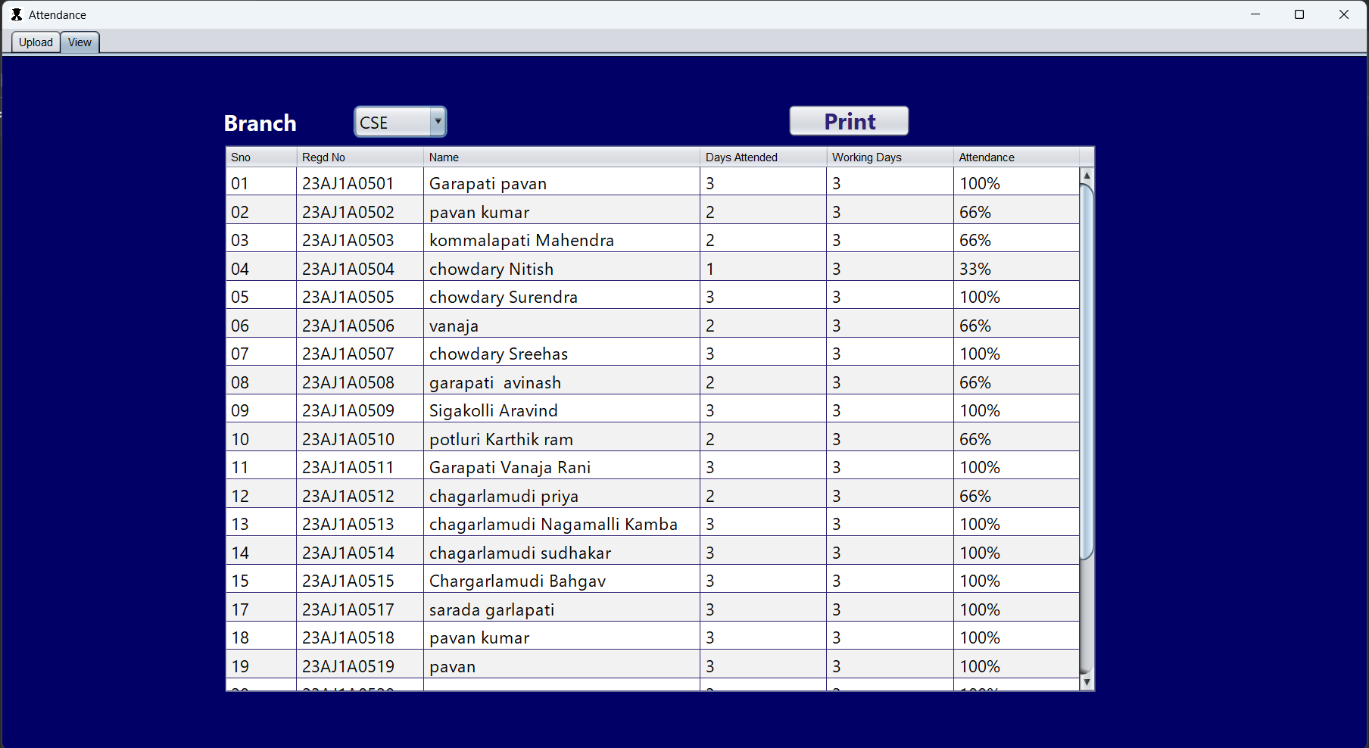This screenshot has width=1369, height=748.
Task: Select registration number 23AJ1A0515
Action: (360, 581)
